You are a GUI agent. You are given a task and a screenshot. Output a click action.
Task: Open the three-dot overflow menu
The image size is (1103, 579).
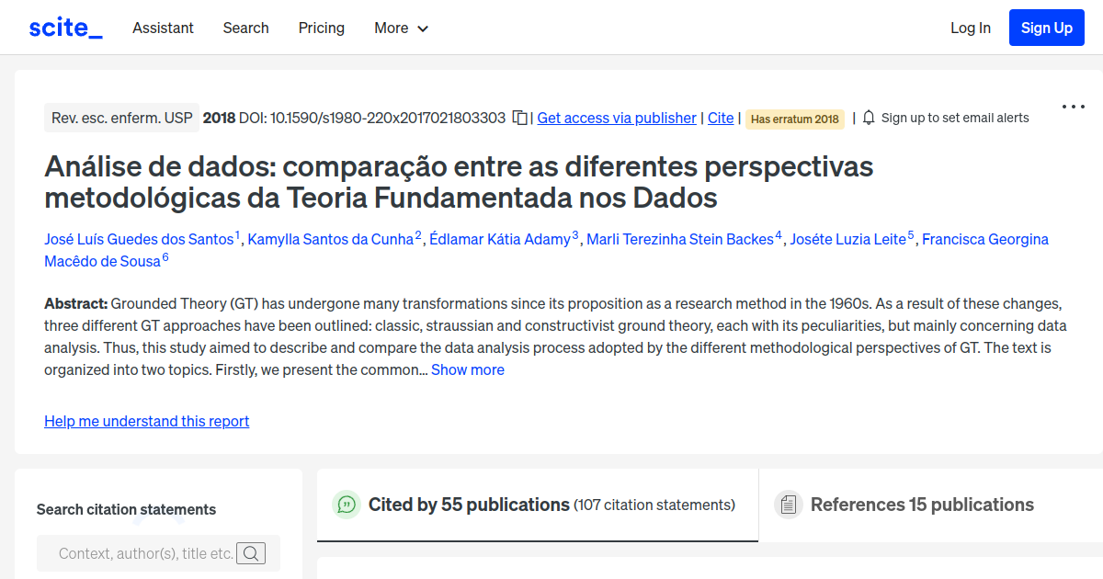pyautogui.click(x=1073, y=107)
